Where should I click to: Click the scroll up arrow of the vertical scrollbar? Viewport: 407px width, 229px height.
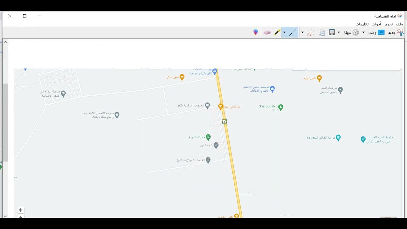pos(5,42)
